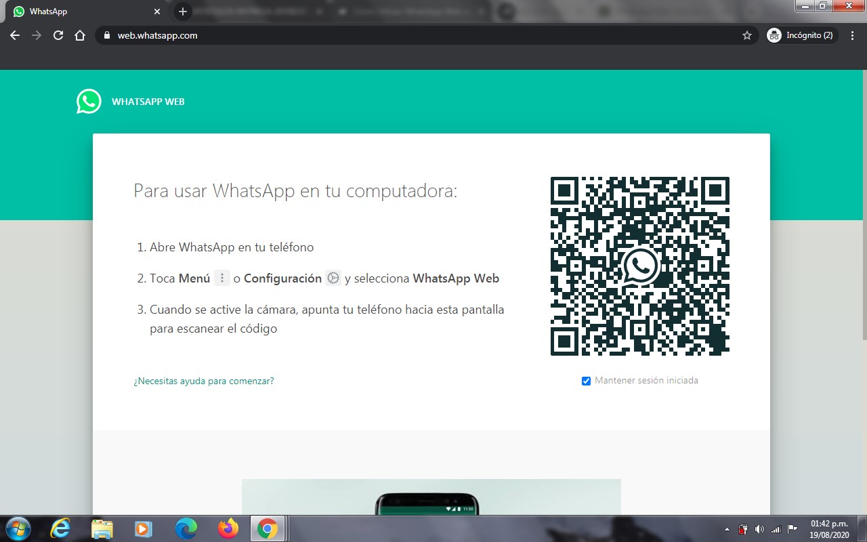
Task: Open Windows Media Player from taskbar
Action: 144,528
